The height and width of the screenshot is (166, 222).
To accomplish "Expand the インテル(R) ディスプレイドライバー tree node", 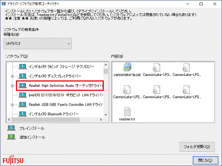I will click(12, 76).
